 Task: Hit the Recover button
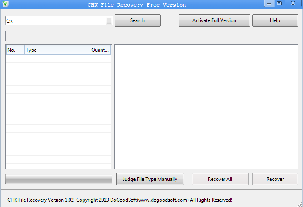tap(275, 179)
